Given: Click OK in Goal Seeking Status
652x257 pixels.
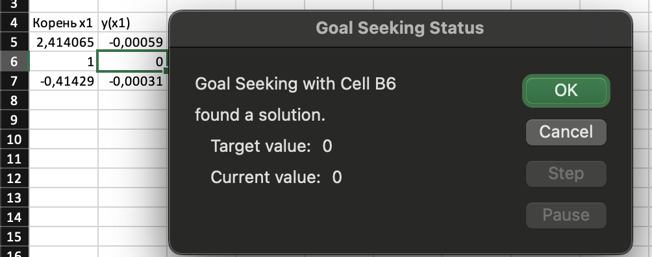Looking at the screenshot, I should coord(566,91).
